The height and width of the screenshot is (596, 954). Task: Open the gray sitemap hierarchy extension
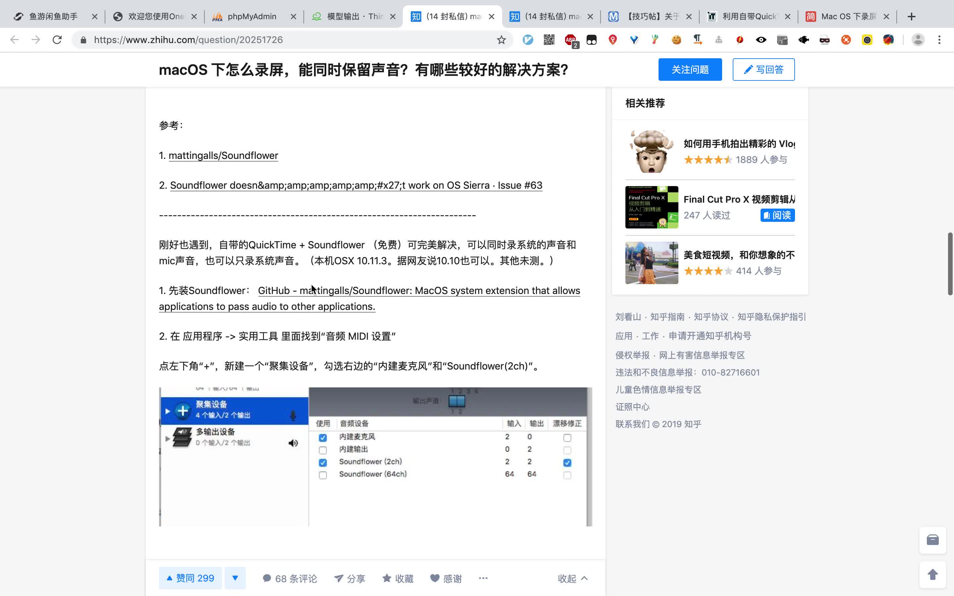(719, 40)
